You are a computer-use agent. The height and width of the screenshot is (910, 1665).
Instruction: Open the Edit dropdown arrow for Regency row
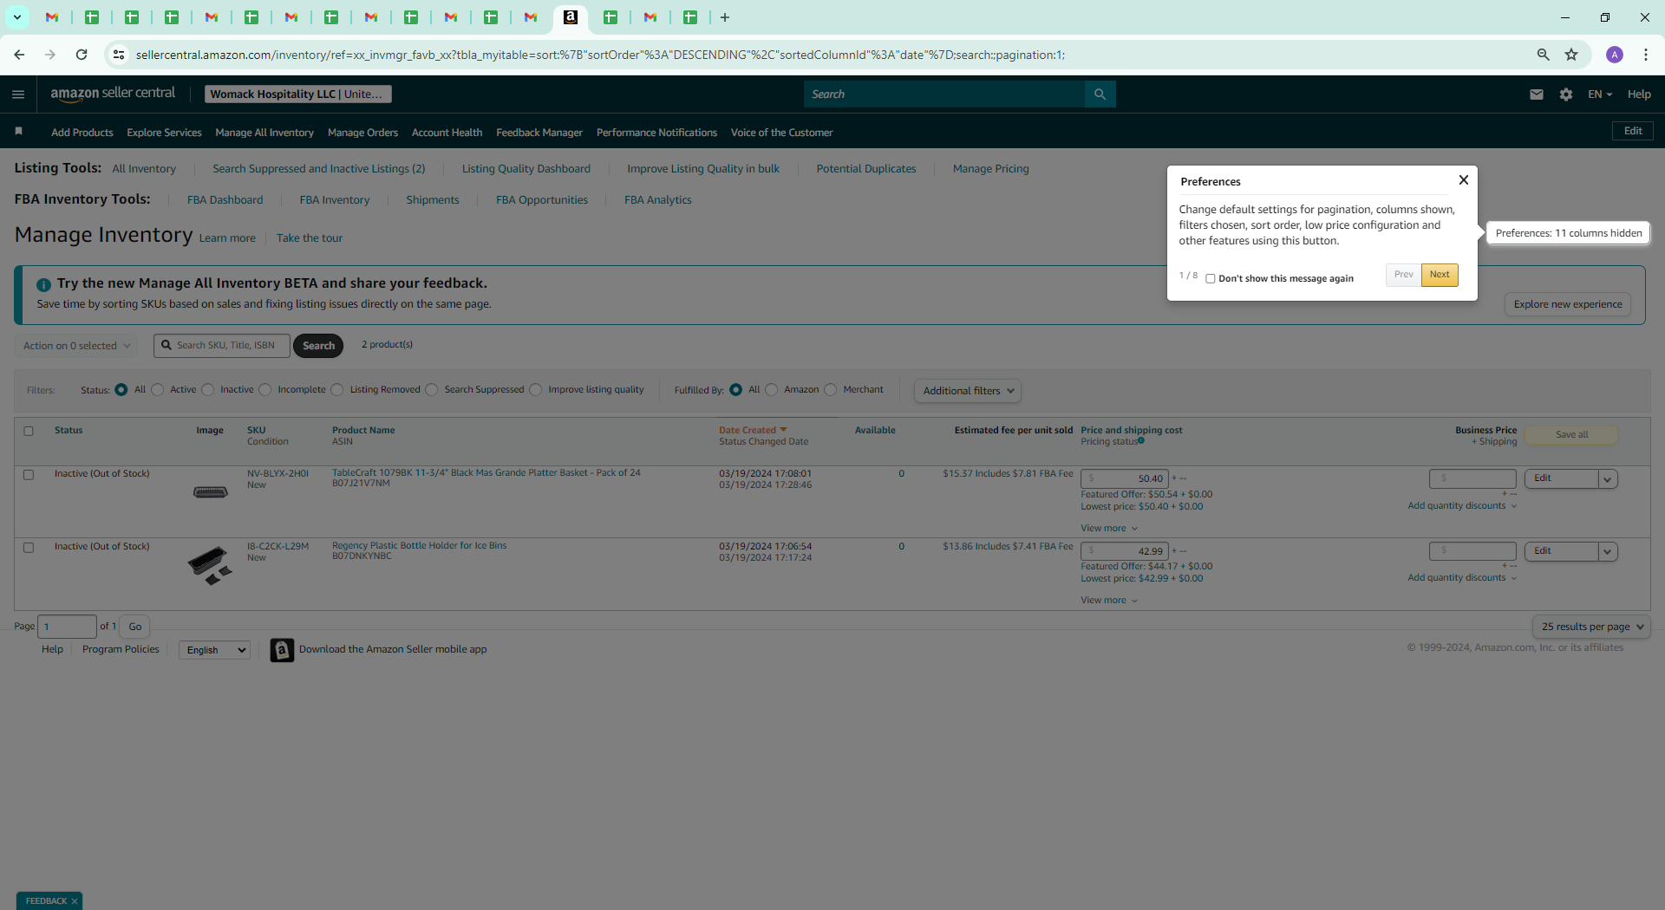(1608, 552)
